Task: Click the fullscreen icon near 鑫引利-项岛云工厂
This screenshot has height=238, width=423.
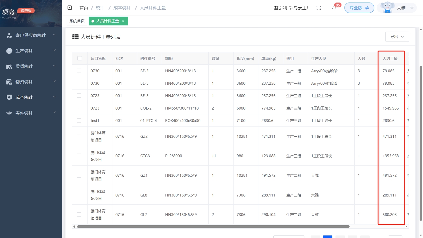Action: coord(319,8)
